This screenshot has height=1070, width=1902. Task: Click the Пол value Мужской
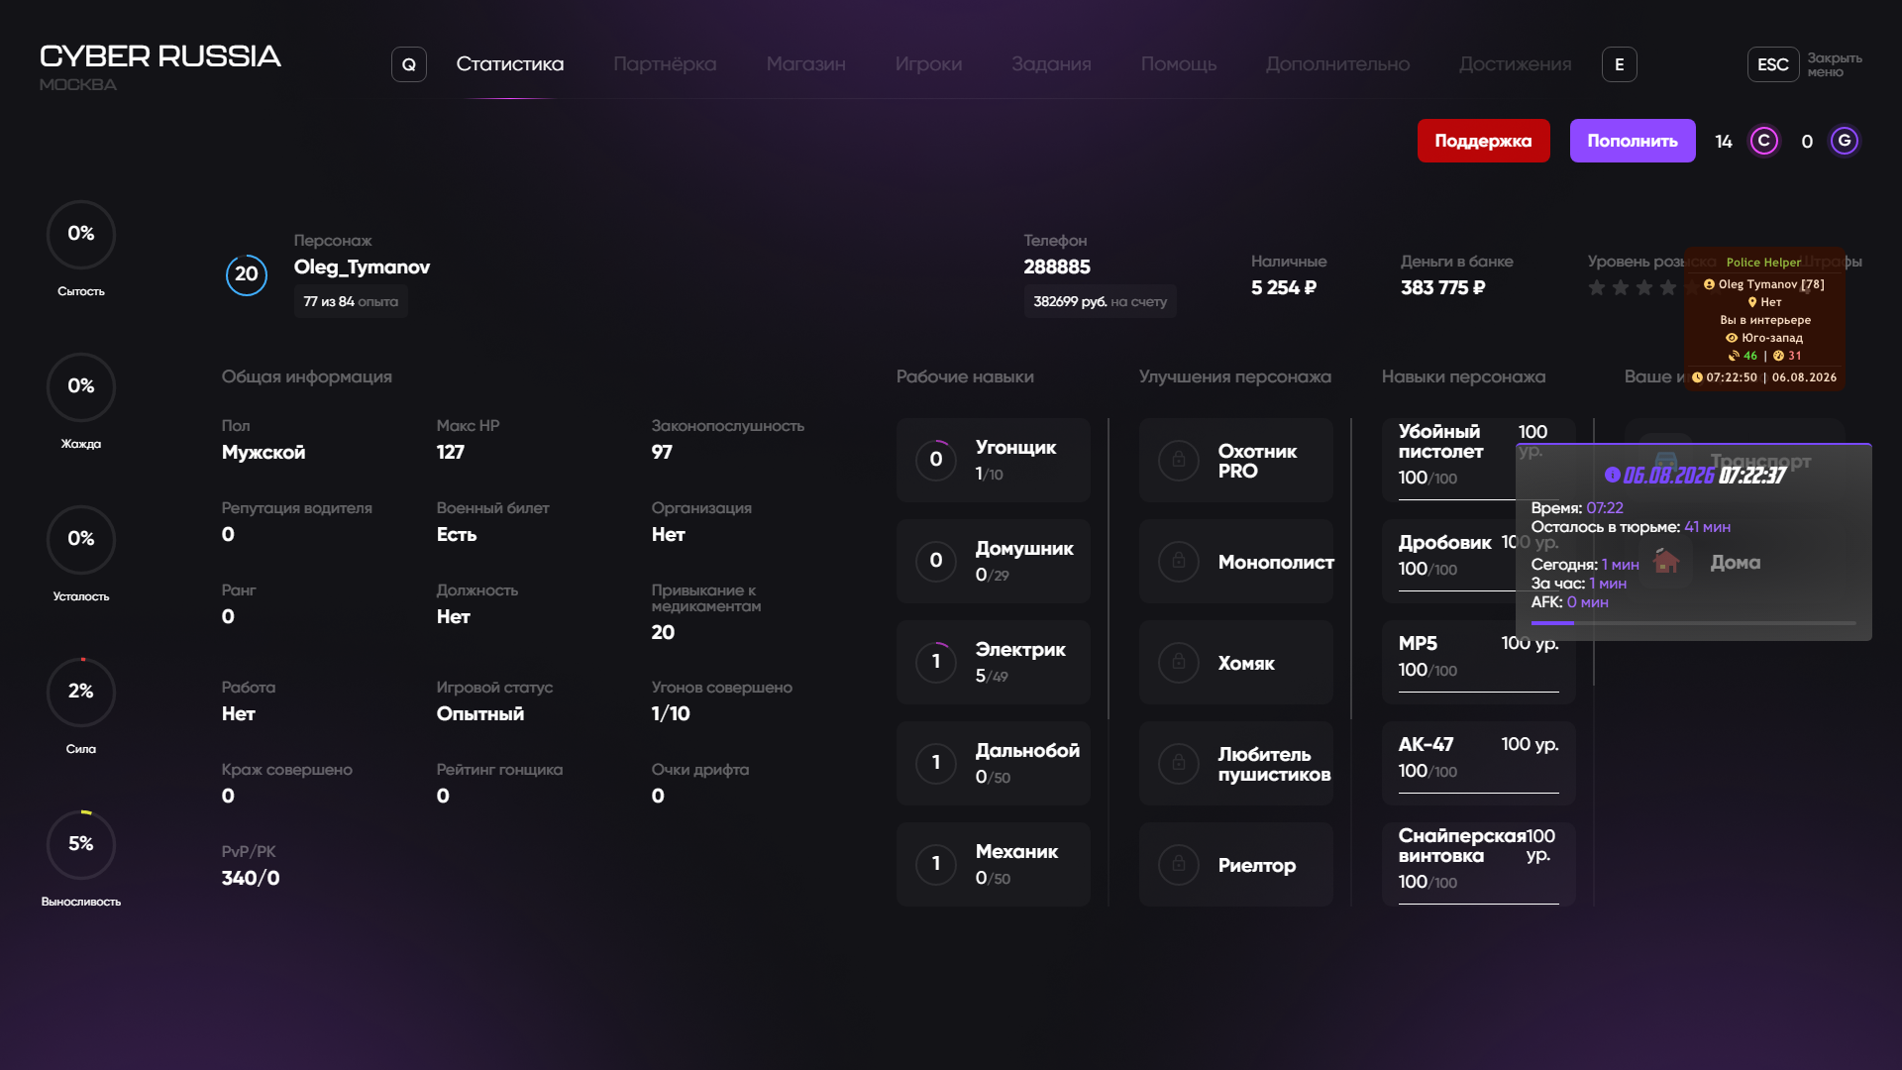tap(264, 452)
